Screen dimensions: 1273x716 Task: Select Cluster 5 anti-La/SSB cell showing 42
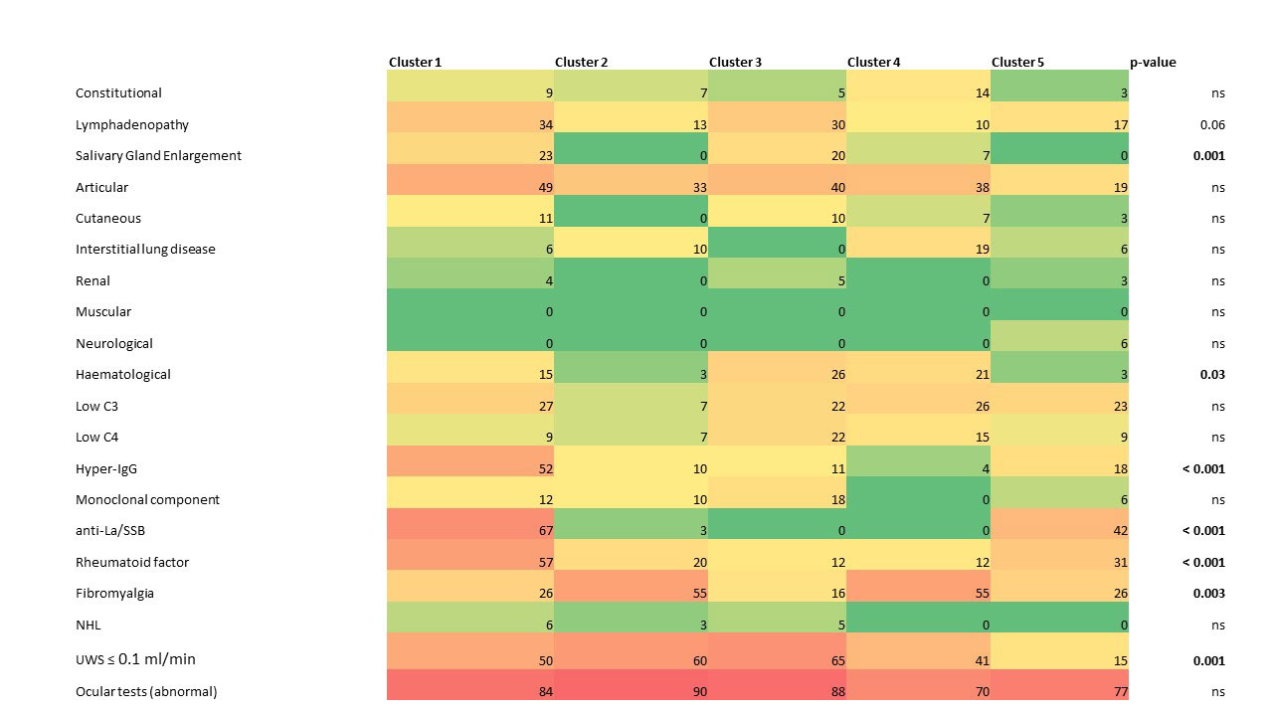tap(1059, 531)
